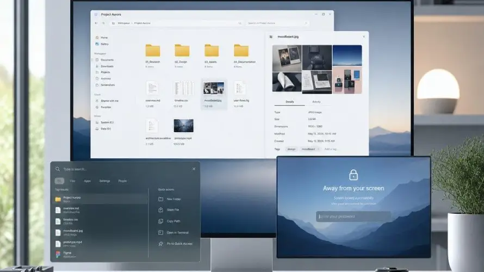Click Share File quick action
Screen dimensions: 484x272
pyautogui.click(x=169, y=210)
